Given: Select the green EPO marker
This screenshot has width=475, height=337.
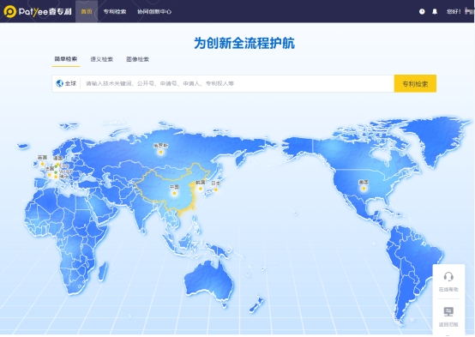Looking at the screenshot, I should coord(56,166).
